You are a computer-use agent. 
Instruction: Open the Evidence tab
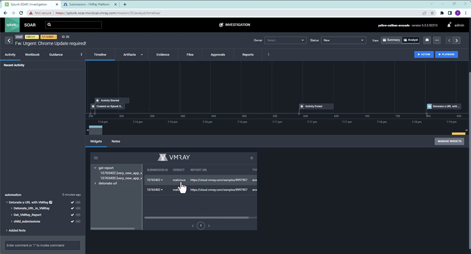click(x=163, y=55)
